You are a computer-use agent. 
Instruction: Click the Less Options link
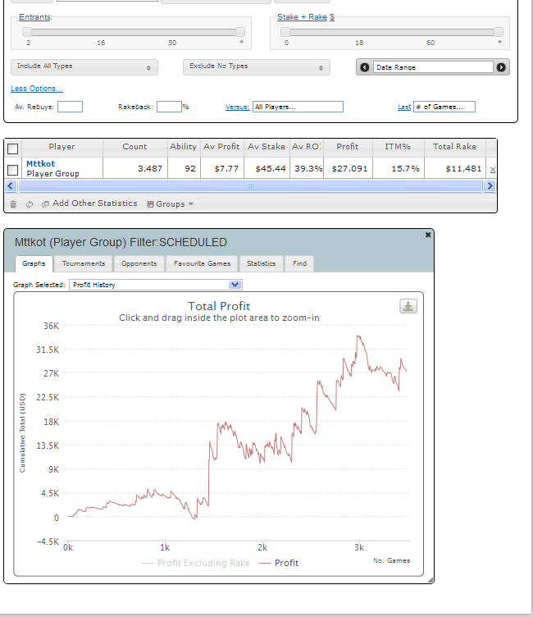coord(37,89)
